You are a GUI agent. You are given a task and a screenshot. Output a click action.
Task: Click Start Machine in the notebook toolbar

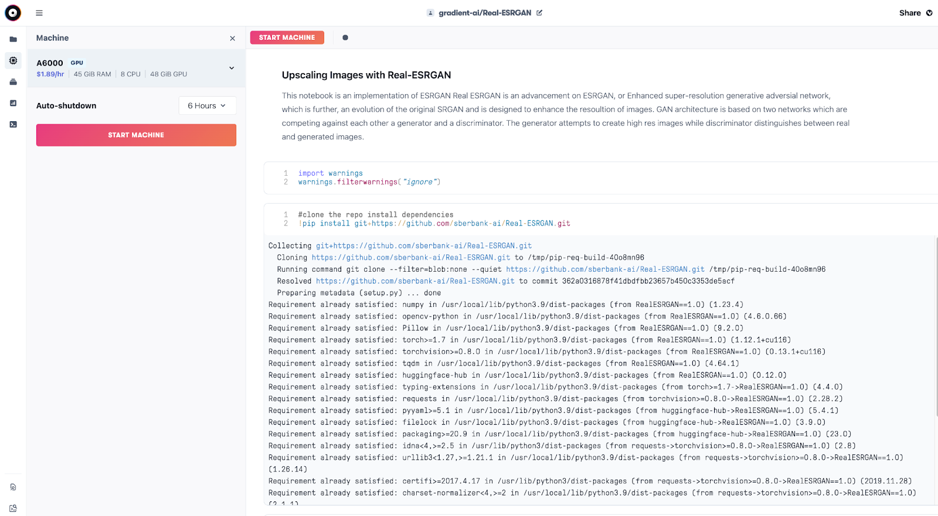coord(287,37)
